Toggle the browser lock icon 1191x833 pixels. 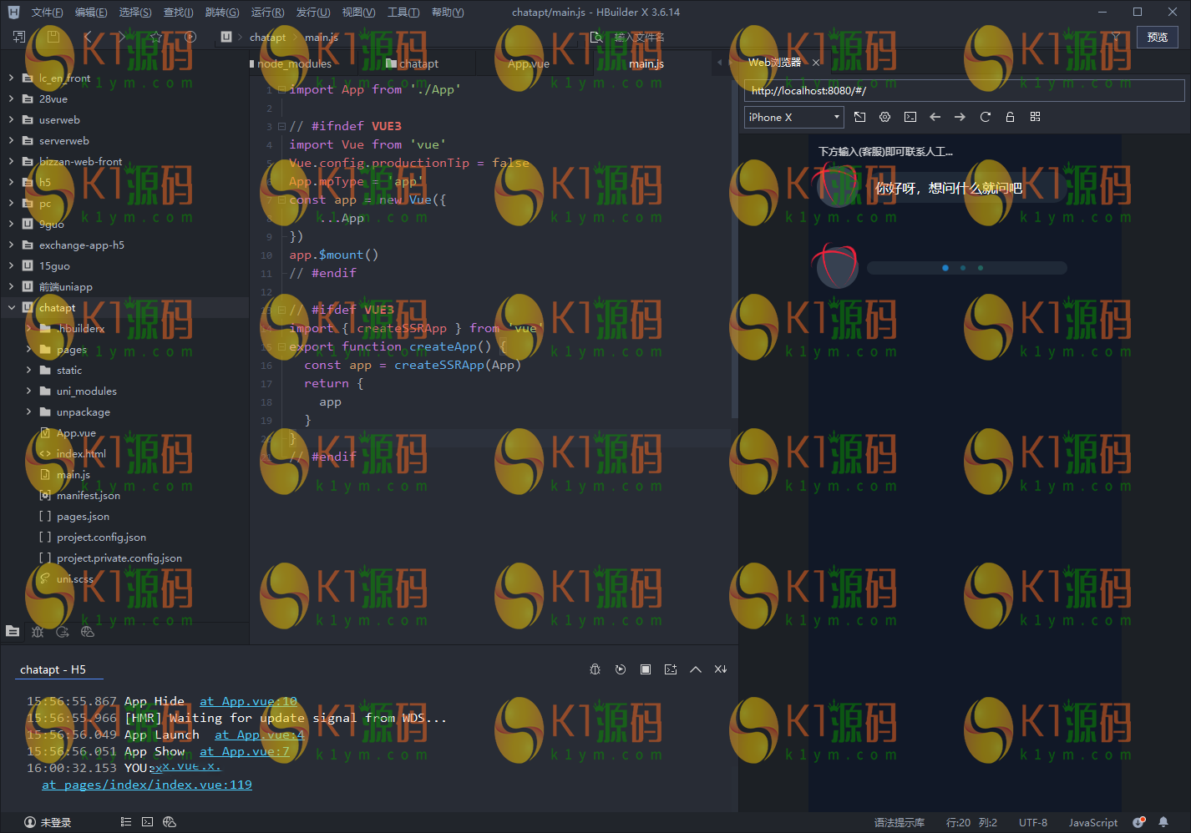[x=1011, y=117]
